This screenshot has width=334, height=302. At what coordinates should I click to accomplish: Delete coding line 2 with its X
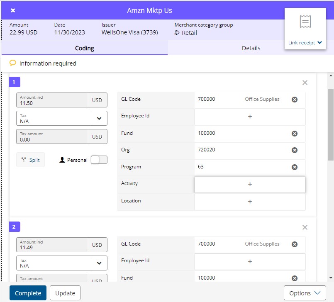point(305,227)
